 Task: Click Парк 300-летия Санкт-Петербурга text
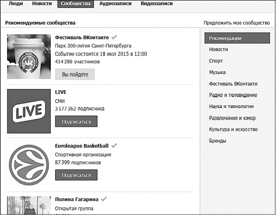93,46
